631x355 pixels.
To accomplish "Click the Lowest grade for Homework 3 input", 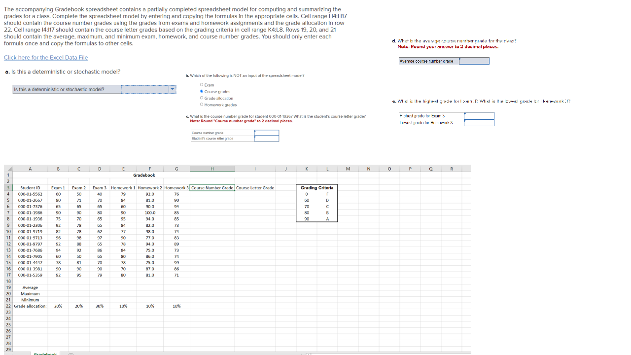I will tap(479, 122).
